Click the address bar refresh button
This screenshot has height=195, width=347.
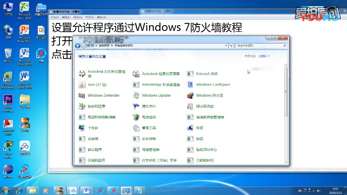[x=231, y=46]
